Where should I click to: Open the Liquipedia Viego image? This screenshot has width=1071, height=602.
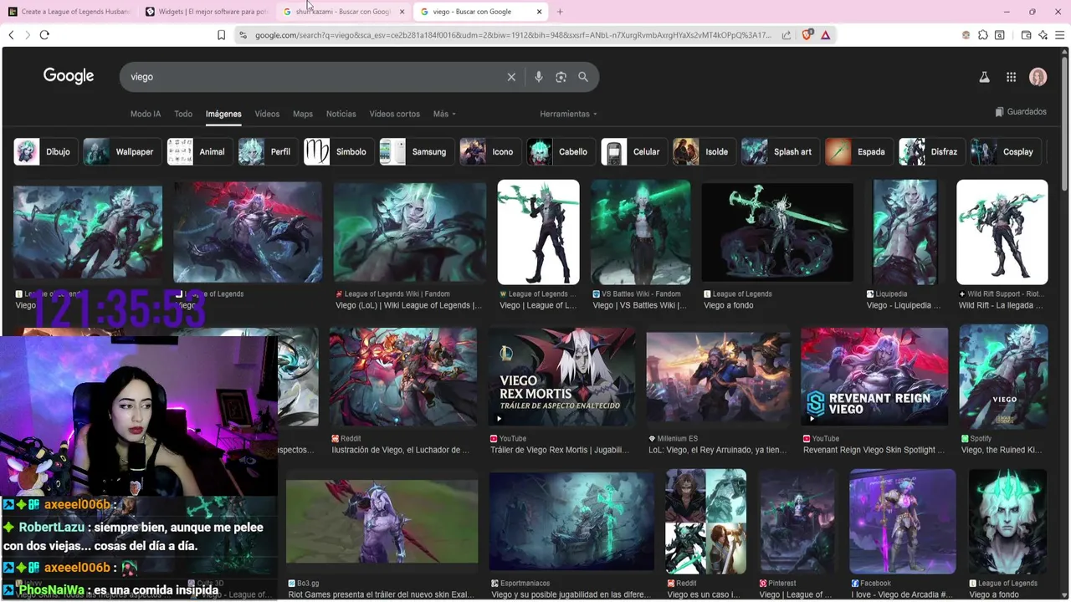pos(905,232)
